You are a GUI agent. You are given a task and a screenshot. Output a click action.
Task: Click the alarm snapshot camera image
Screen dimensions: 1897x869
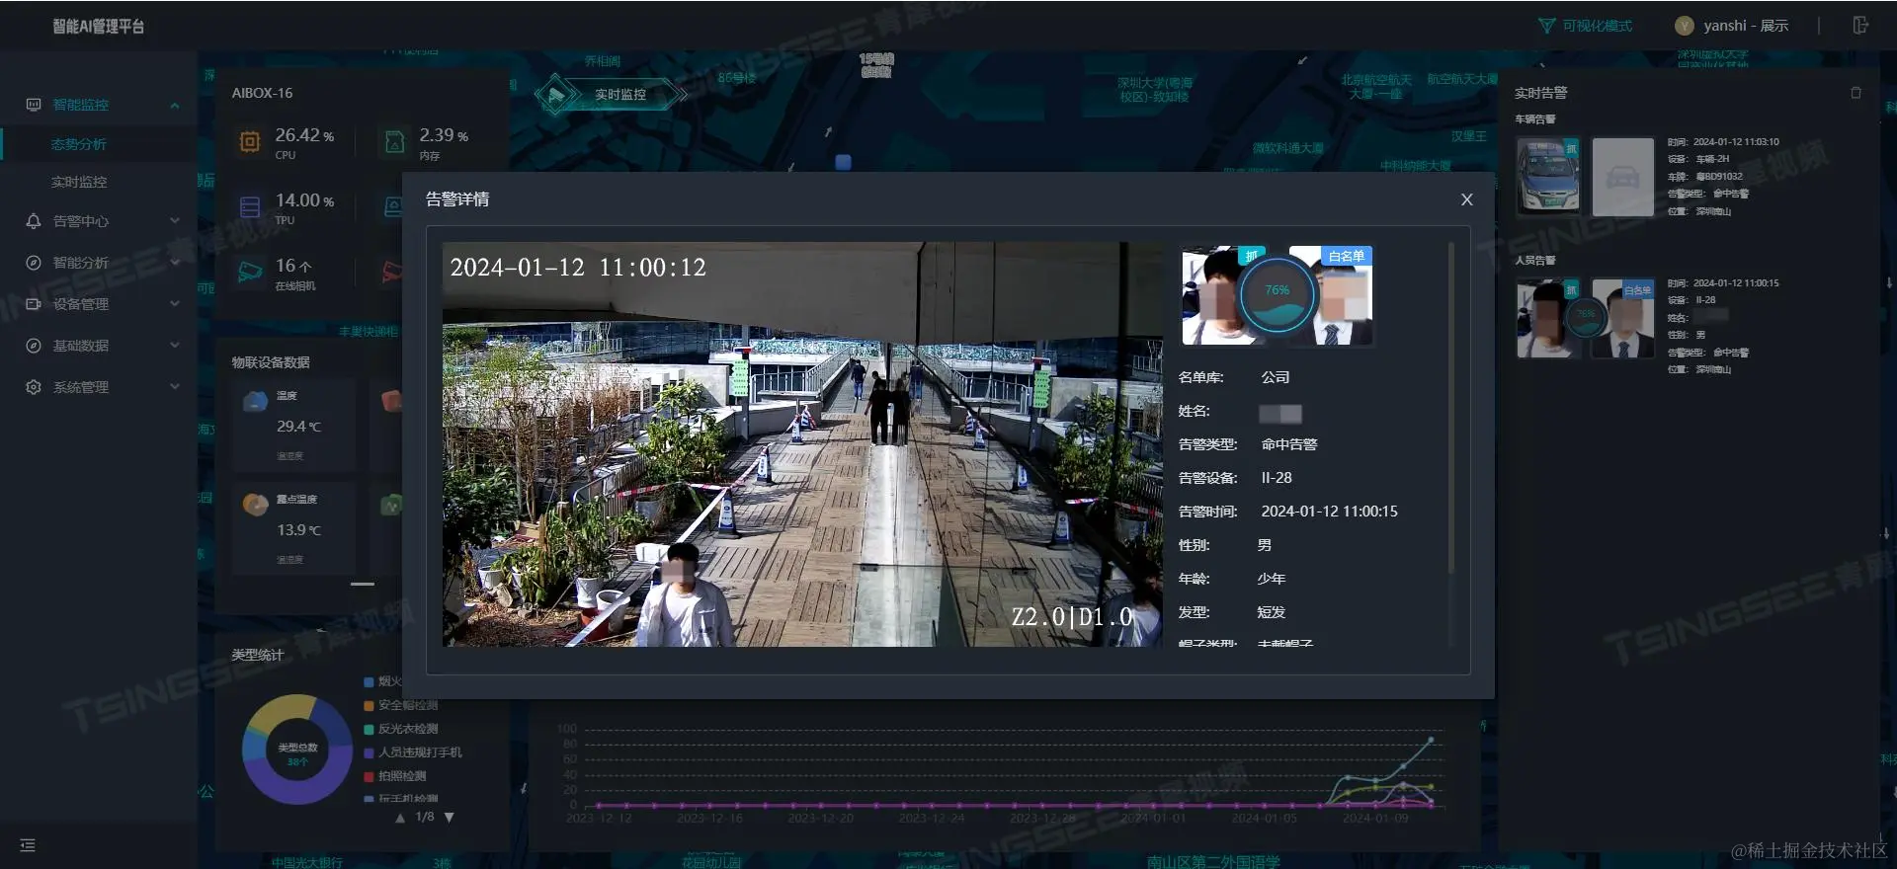coord(802,444)
